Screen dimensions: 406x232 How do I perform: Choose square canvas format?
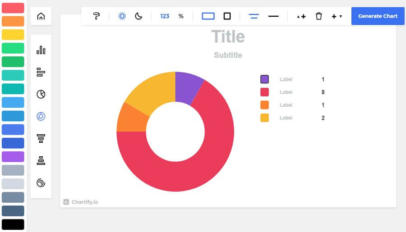(227, 16)
